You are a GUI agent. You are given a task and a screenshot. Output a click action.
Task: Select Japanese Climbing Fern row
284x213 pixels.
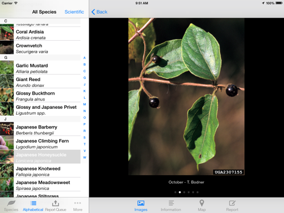tap(40, 143)
